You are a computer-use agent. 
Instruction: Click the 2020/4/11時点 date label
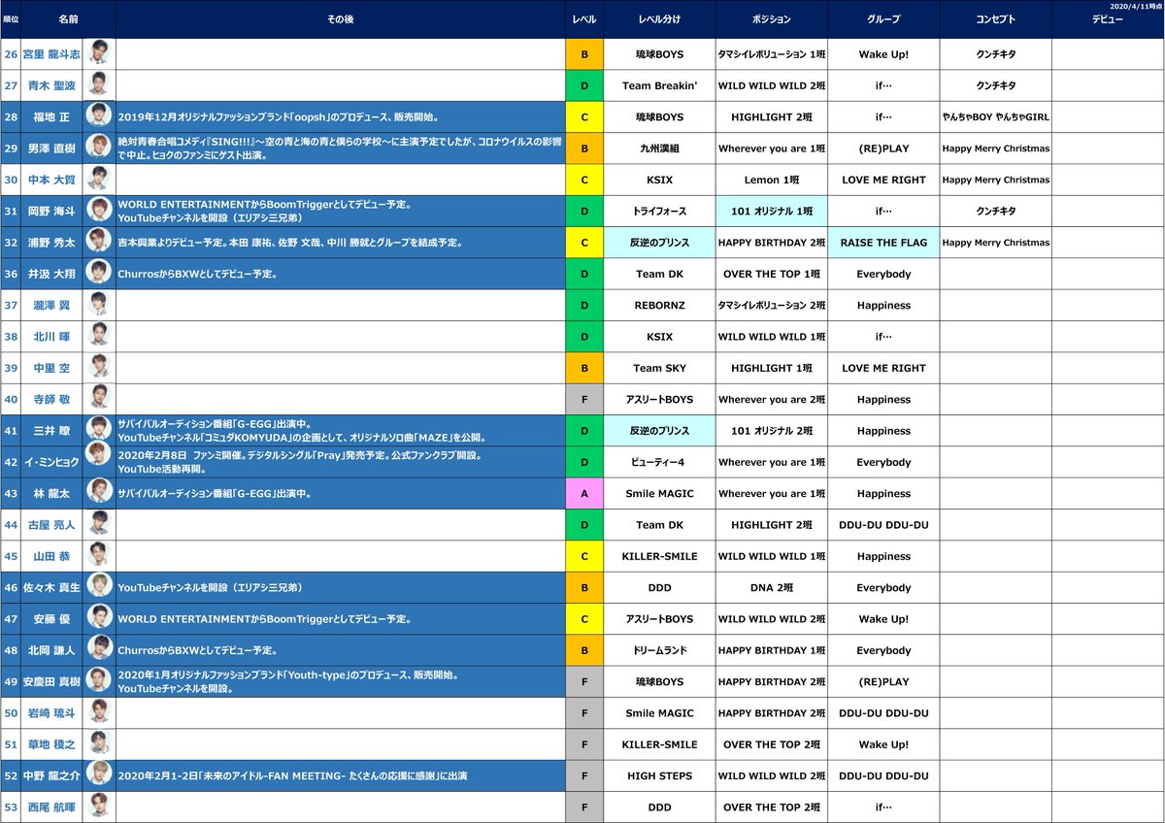tap(1138, 6)
